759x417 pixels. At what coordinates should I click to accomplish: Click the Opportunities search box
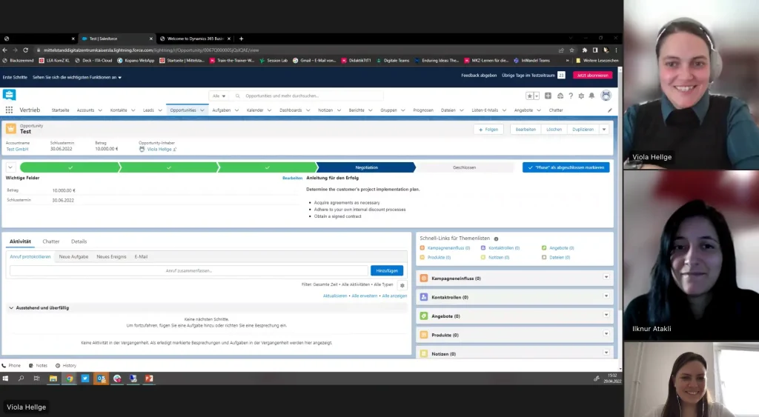point(310,96)
